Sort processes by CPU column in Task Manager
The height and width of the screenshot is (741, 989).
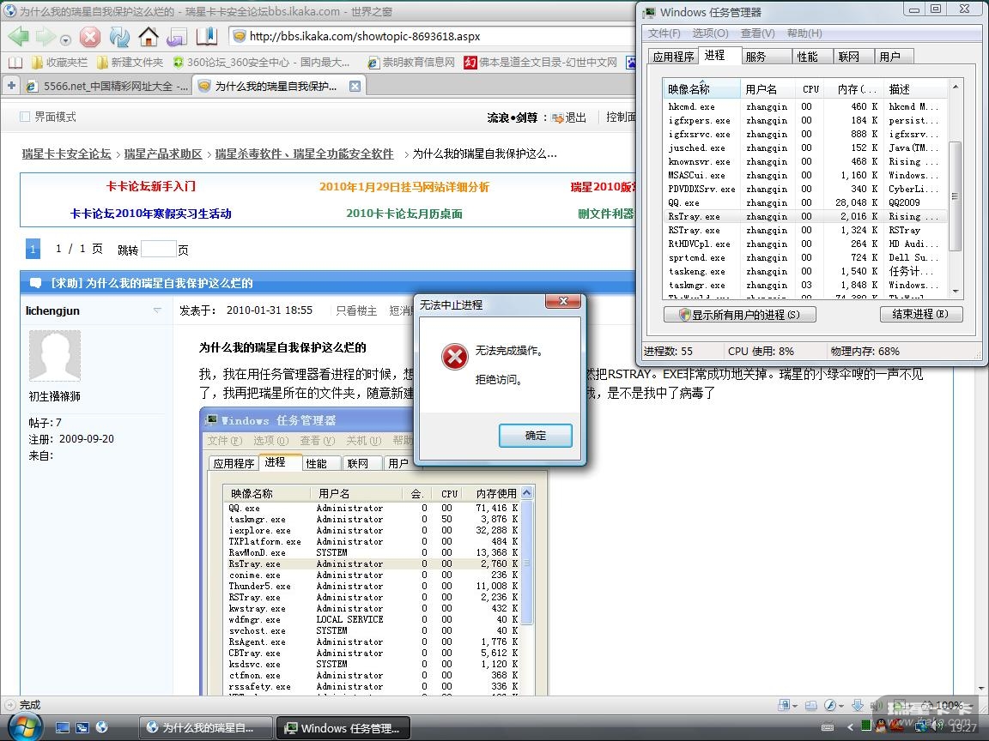[x=810, y=89]
